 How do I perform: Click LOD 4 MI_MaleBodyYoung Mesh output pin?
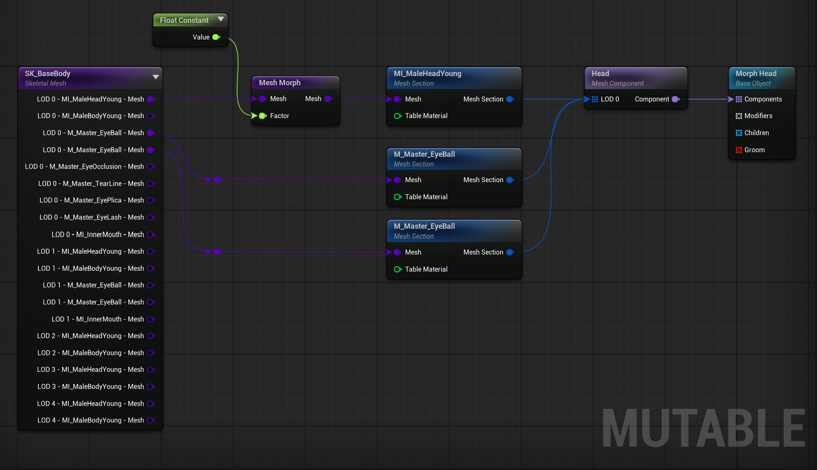point(151,420)
